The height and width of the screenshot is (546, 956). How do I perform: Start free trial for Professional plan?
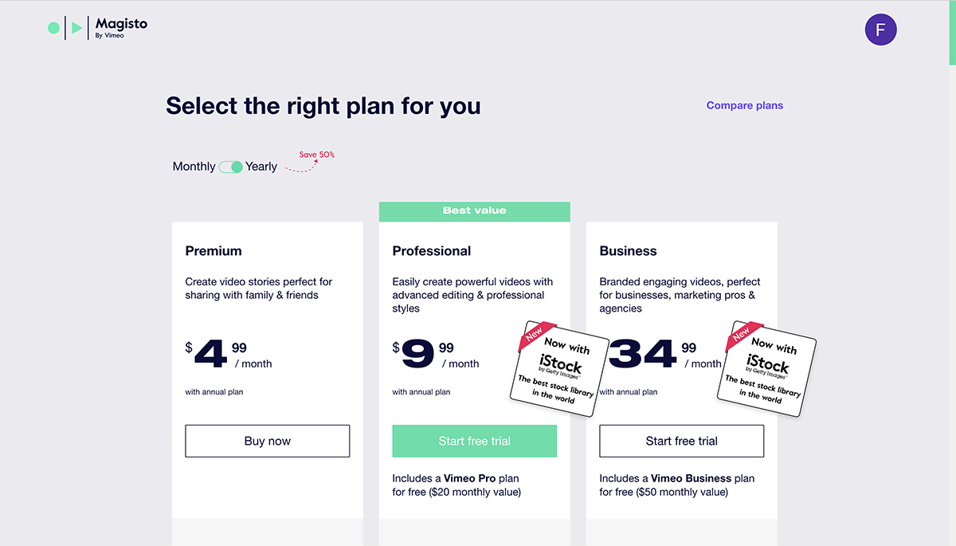click(474, 441)
